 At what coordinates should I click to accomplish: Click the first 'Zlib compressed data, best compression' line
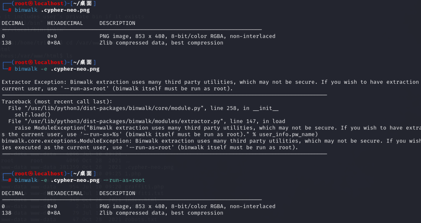click(x=161, y=43)
